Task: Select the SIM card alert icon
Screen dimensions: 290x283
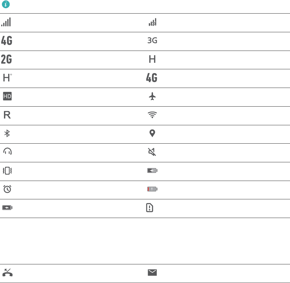Action: 150,208
